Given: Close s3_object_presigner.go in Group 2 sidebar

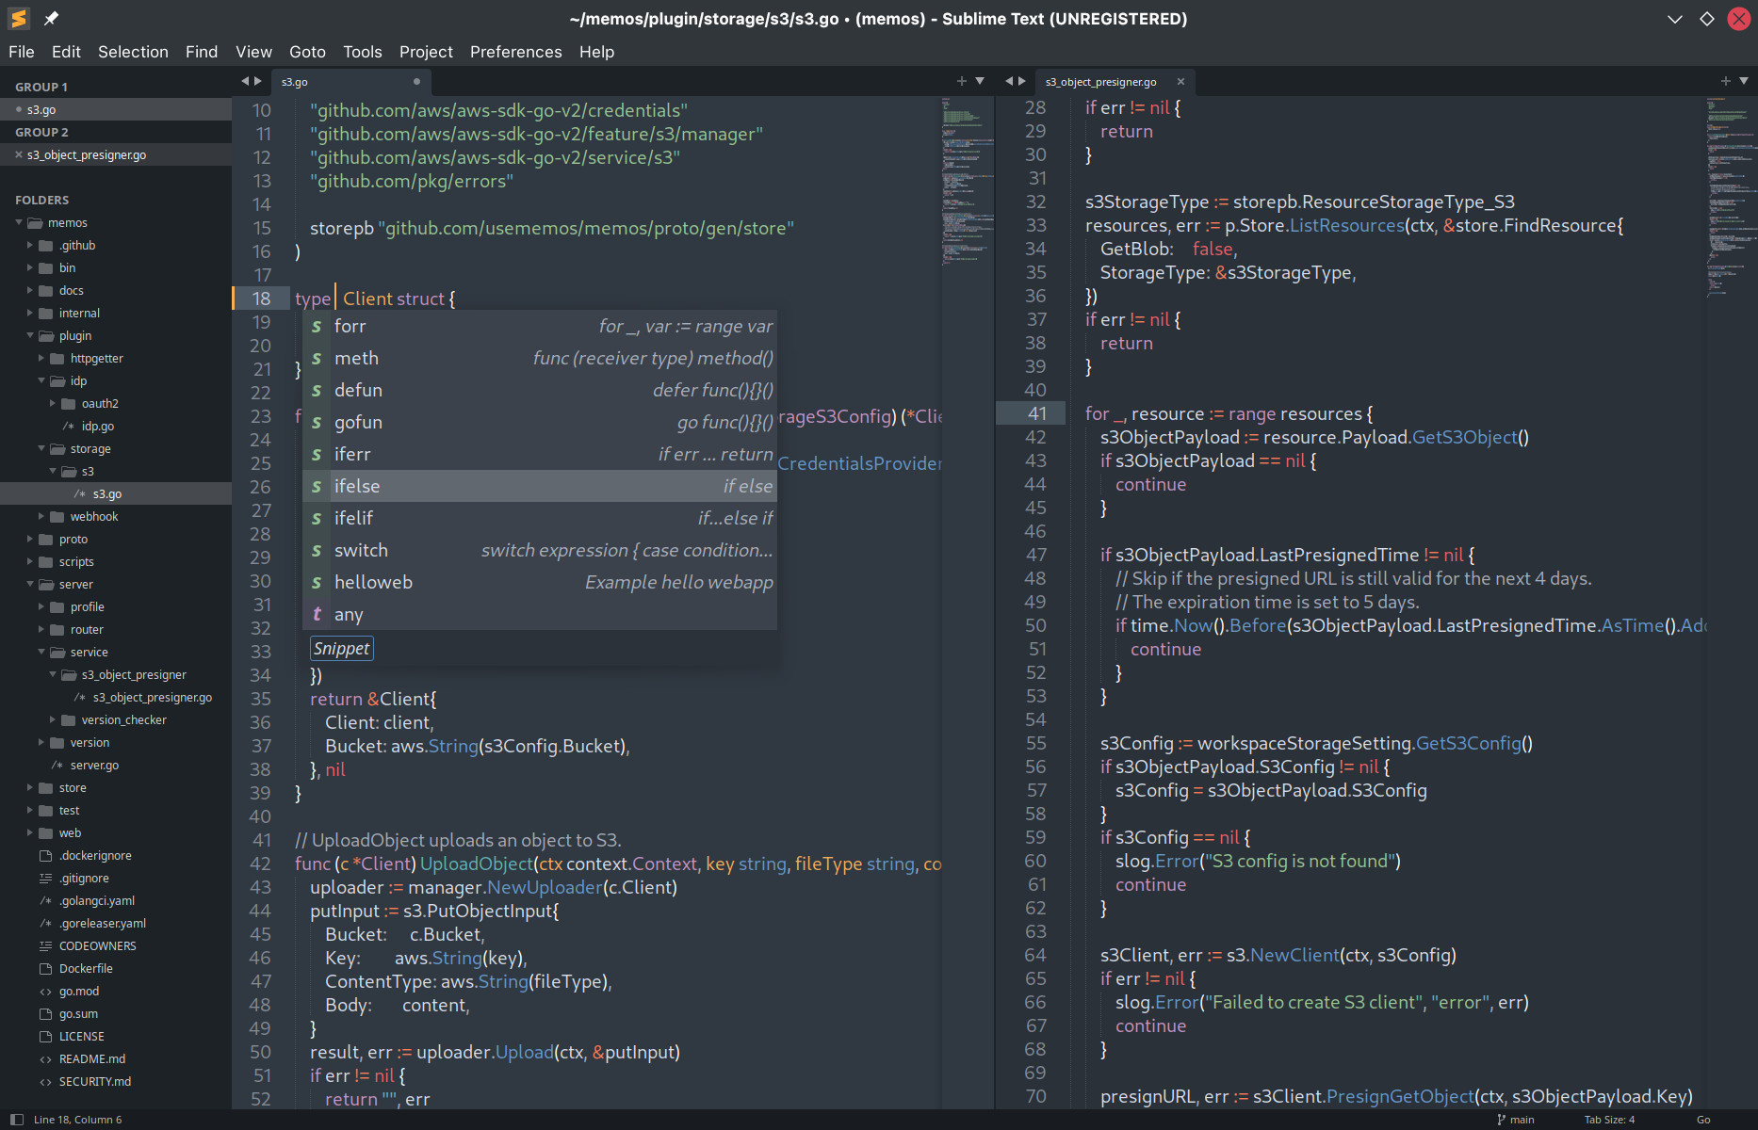Looking at the screenshot, I should pyautogui.click(x=19, y=154).
